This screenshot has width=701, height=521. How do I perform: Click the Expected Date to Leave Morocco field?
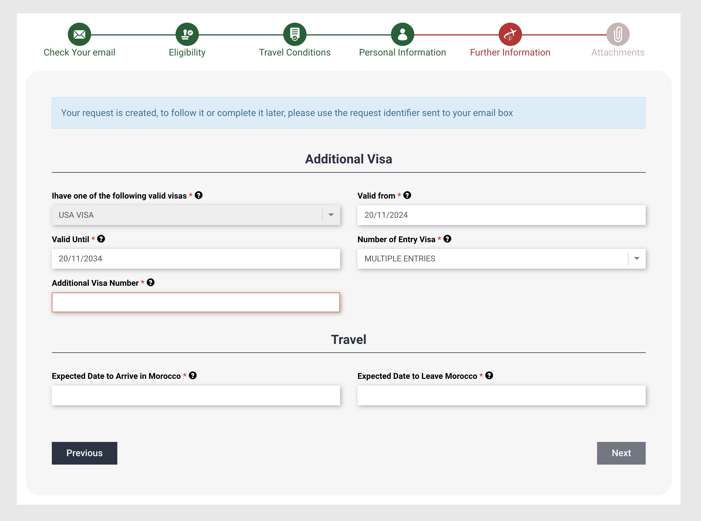[501, 395]
